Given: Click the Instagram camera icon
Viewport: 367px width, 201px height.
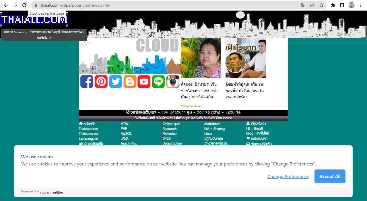Looking at the screenshot, I should coord(173,81).
